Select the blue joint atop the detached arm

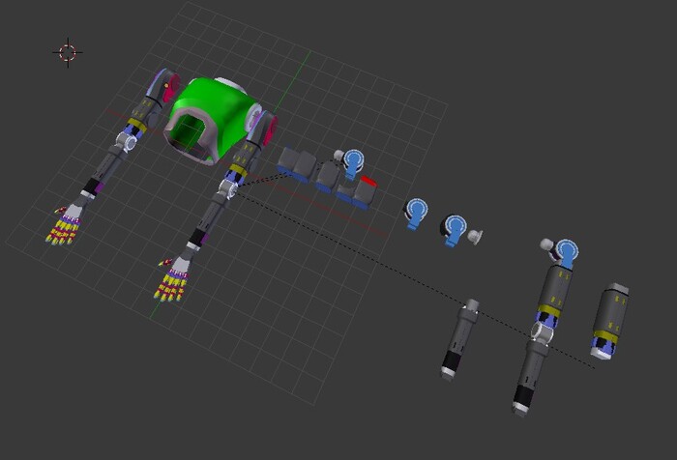point(566,253)
